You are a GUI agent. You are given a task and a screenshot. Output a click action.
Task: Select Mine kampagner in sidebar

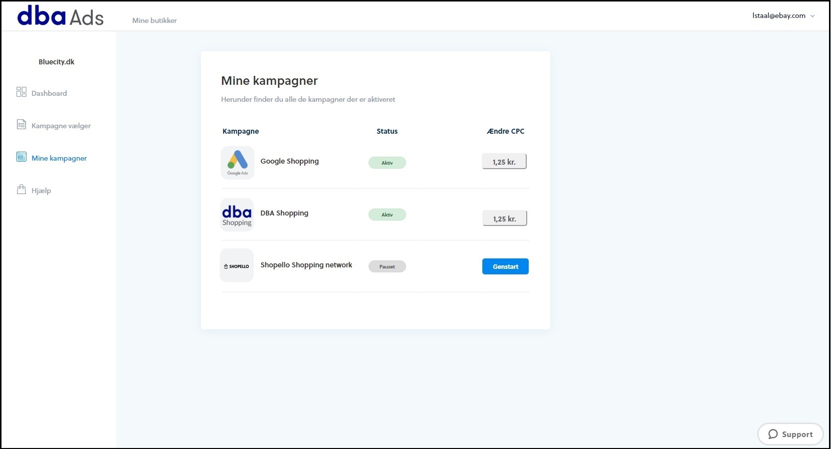click(x=59, y=158)
